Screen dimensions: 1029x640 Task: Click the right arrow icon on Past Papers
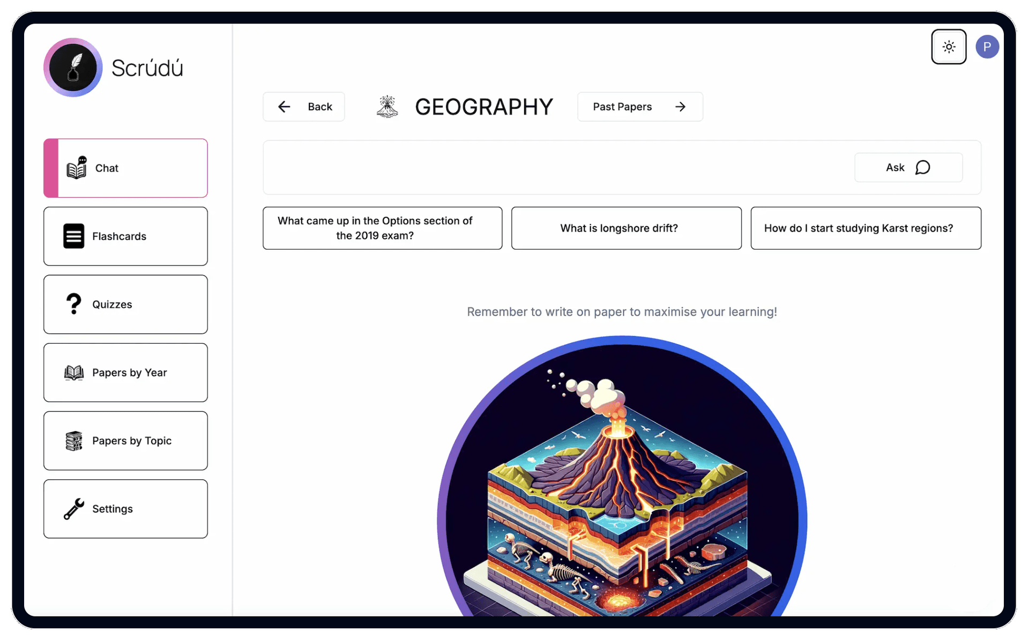point(680,107)
